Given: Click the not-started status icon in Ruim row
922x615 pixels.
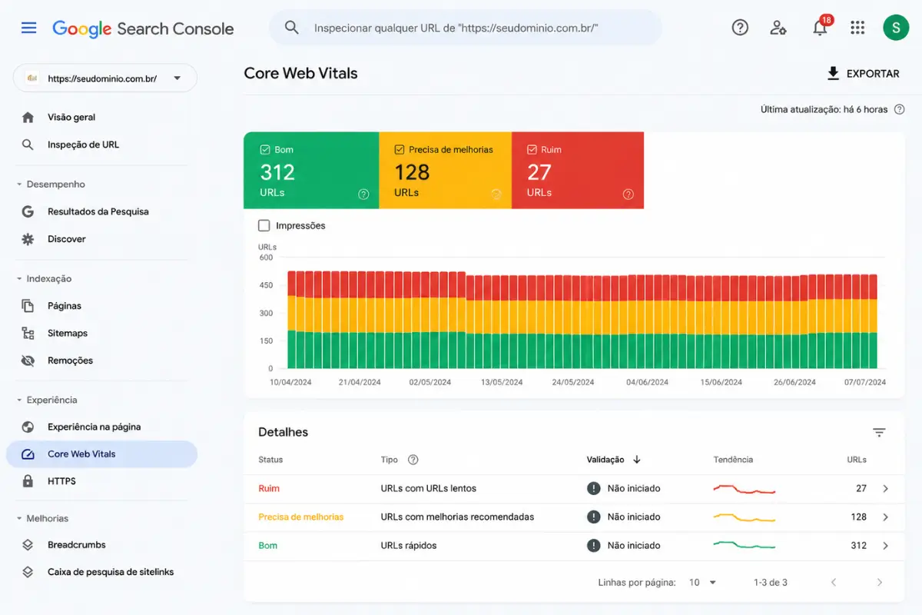Looking at the screenshot, I should 594,488.
